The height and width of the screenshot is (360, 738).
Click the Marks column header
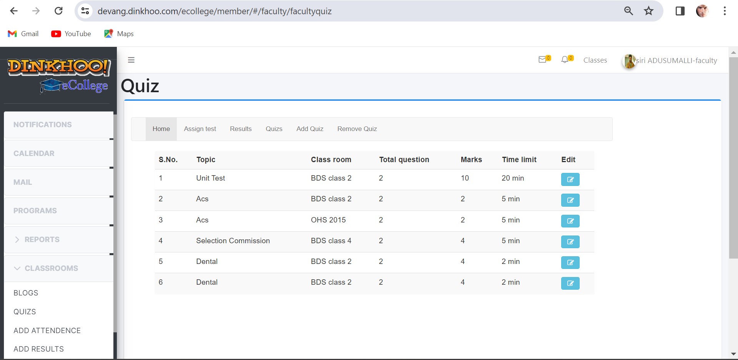click(471, 159)
